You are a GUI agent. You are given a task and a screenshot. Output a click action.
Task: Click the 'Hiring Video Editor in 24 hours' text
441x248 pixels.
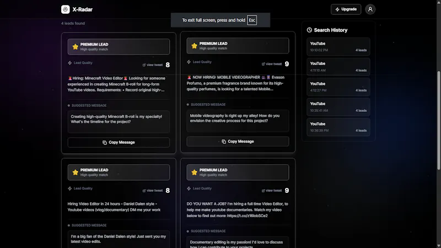(114, 207)
